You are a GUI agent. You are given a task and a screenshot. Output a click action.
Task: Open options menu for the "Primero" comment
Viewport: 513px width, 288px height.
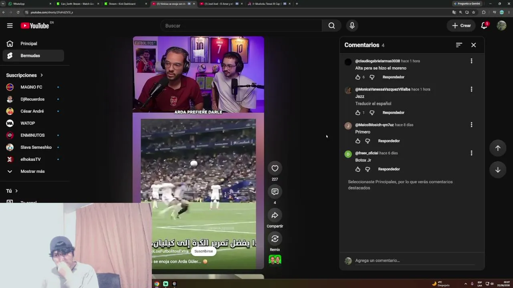[x=471, y=125]
